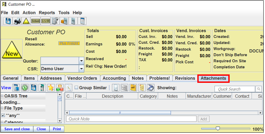Open the Quoter dropdown
This screenshot has width=265, height=134.
coord(81,61)
